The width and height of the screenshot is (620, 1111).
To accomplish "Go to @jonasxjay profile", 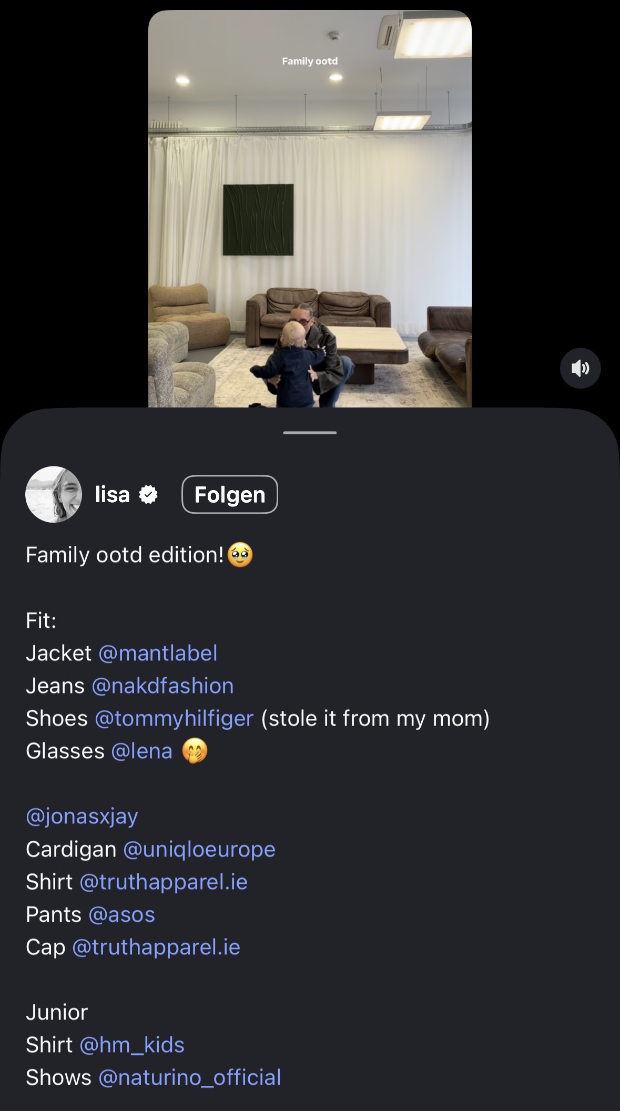I will tap(82, 817).
